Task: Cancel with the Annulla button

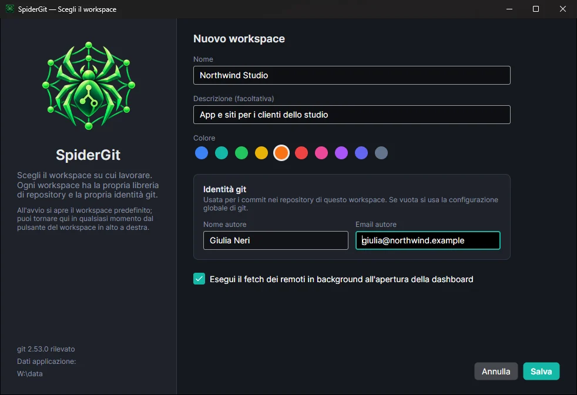Action: tap(496, 371)
